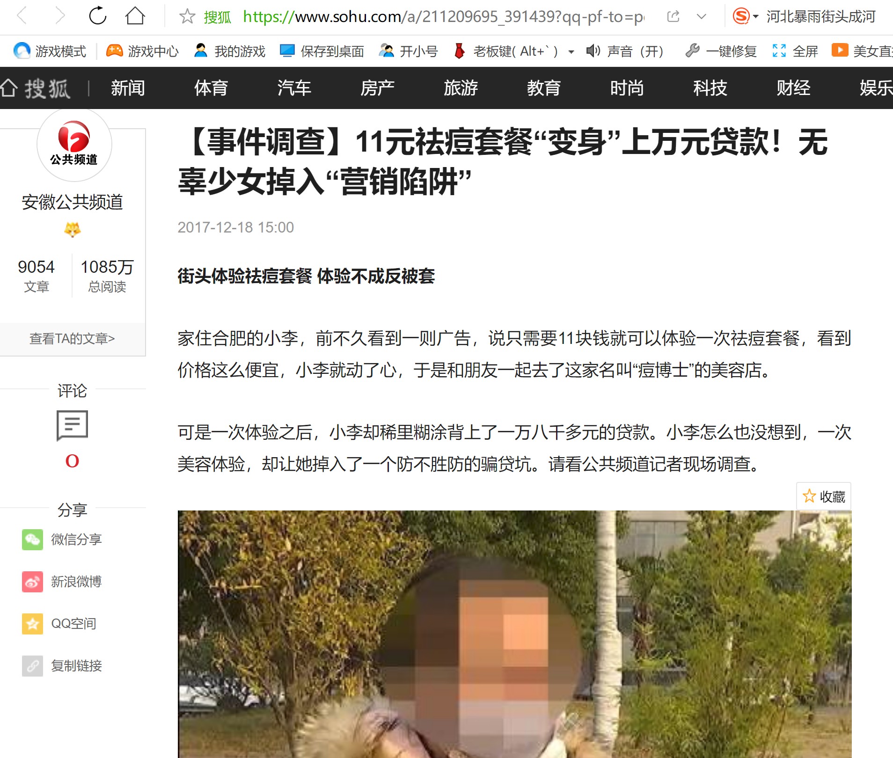Click the 公共频道 author avatar
Image resolution: width=893 pixels, height=758 pixels.
point(74,144)
